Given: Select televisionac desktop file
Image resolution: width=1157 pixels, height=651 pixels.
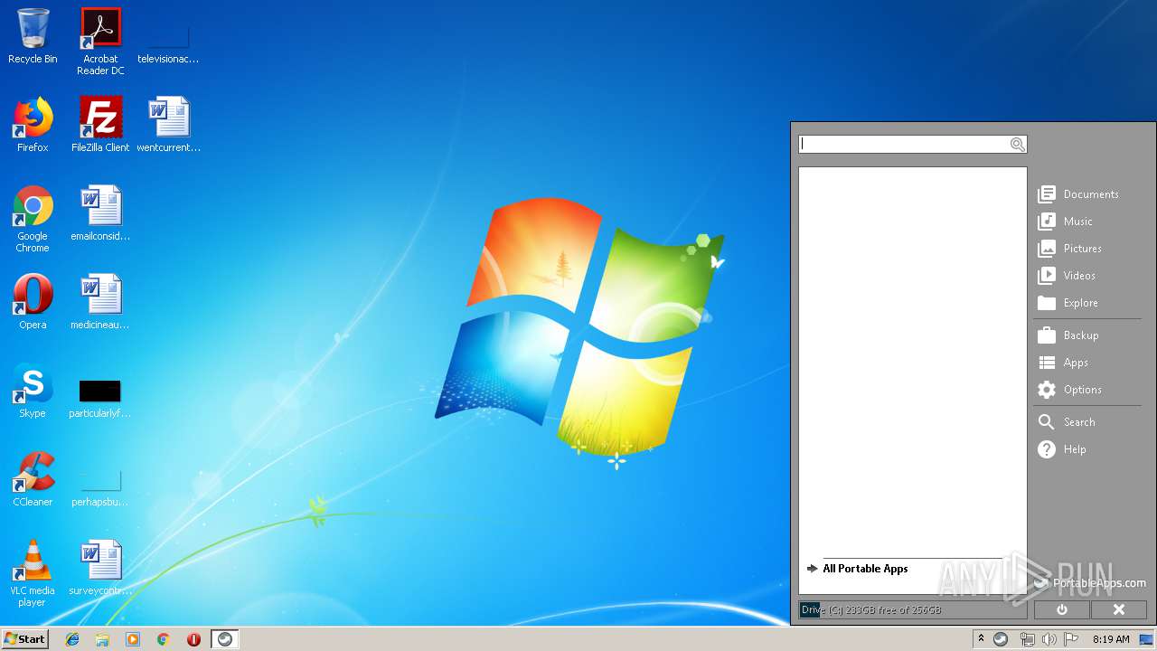Looking at the screenshot, I should tap(168, 45).
